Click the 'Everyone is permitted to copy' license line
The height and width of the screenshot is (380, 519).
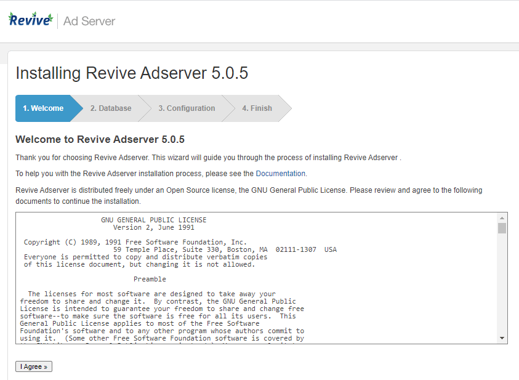pos(145,257)
